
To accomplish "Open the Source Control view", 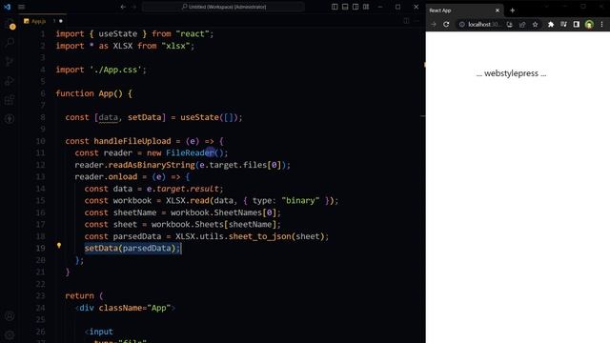I will 10,61.
